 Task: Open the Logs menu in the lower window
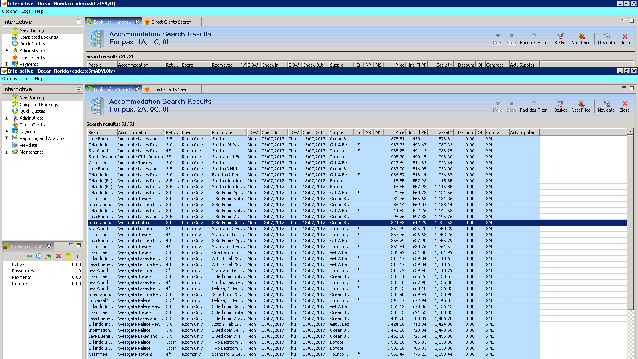coord(26,79)
